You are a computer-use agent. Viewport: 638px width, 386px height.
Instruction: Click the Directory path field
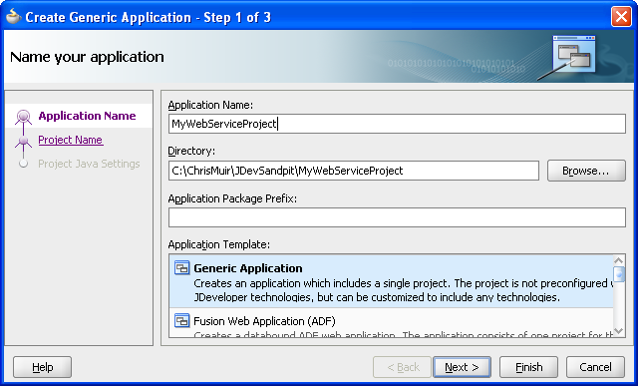354,171
